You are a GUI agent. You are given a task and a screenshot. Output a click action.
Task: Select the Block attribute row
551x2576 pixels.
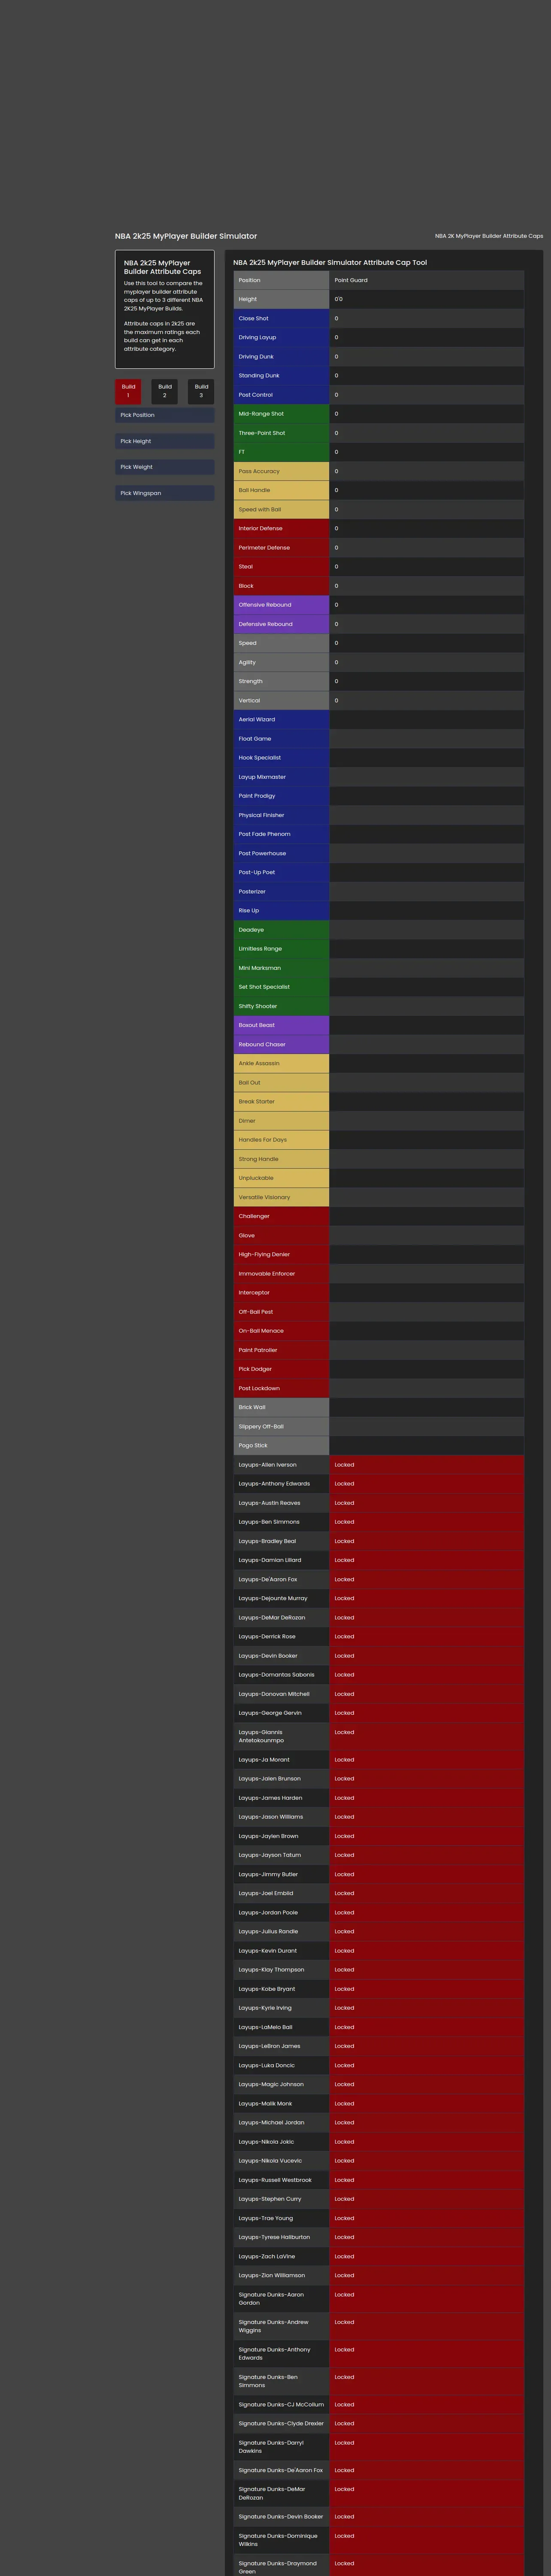(x=379, y=586)
